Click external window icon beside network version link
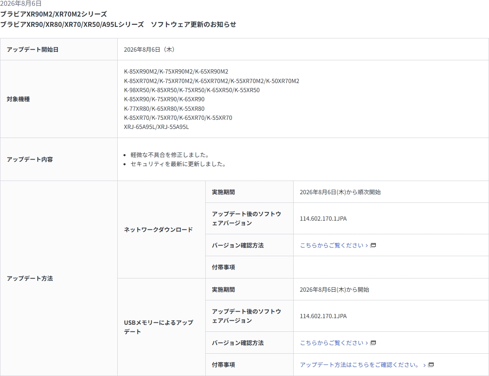489x376 pixels. click(373, 245)
